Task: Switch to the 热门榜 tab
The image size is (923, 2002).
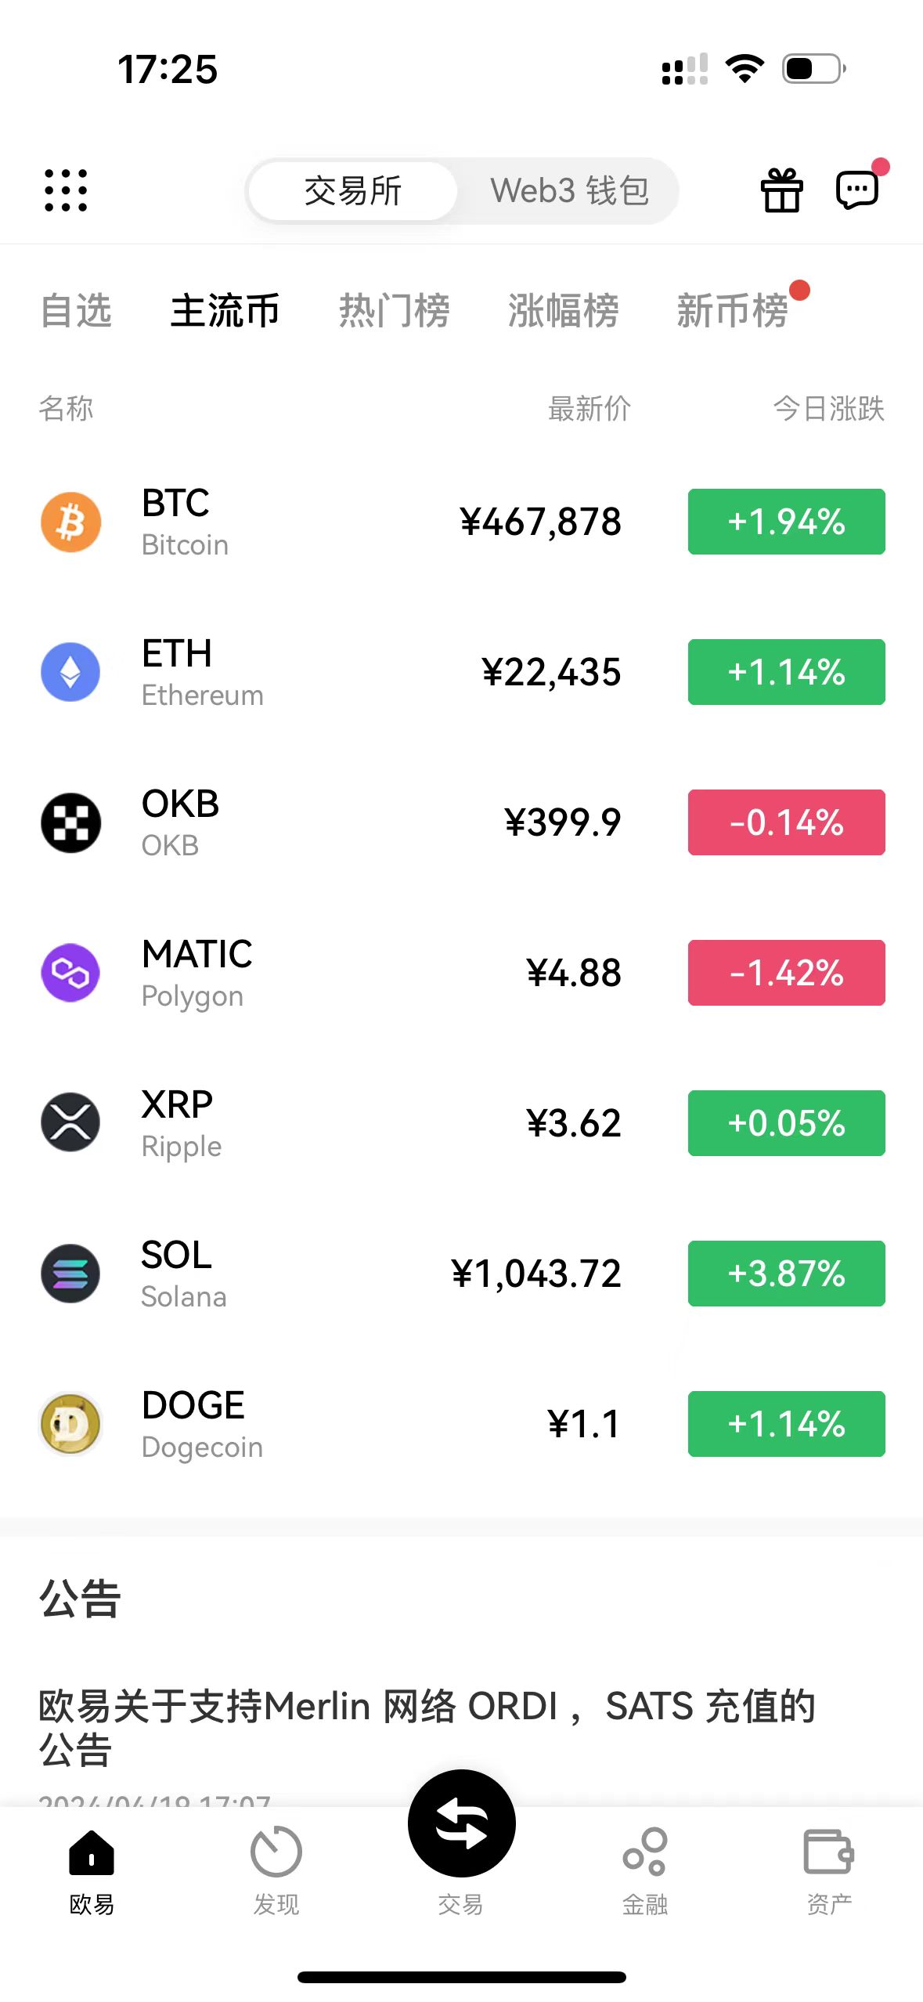Action: coord(394,311)
